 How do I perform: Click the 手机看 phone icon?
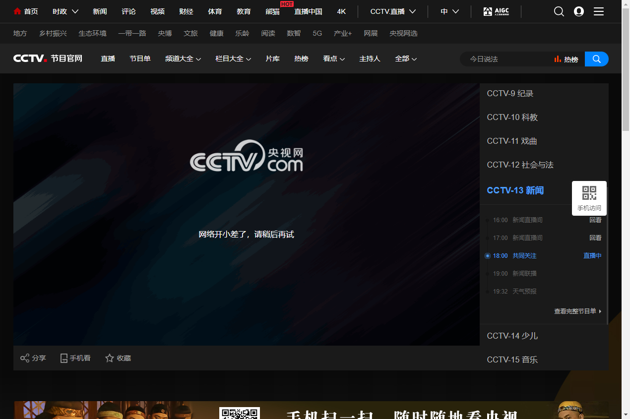pyautogui.click(x=63, y=358)
